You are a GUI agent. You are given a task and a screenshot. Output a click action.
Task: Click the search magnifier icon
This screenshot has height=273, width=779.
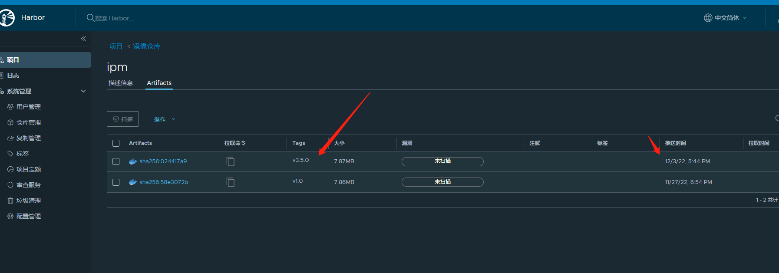coord(90,18)
